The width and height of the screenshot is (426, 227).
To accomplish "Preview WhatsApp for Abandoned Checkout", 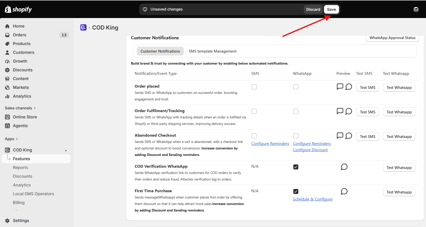I will click(x=349, y=136).
